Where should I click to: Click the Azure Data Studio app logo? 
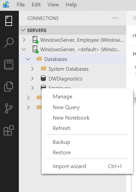click(6, 4)
